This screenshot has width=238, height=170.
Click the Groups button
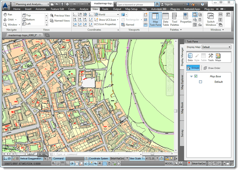point(193,68)
